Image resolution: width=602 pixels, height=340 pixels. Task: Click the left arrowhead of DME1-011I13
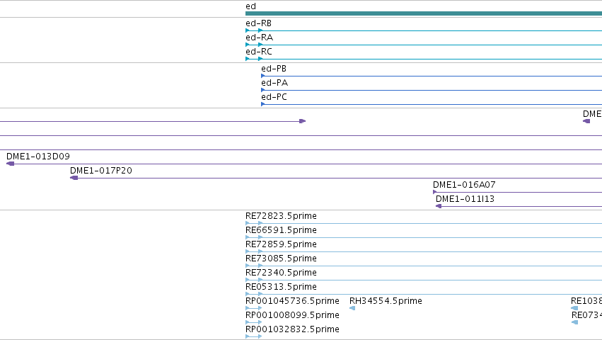click(x=439, y=206)
